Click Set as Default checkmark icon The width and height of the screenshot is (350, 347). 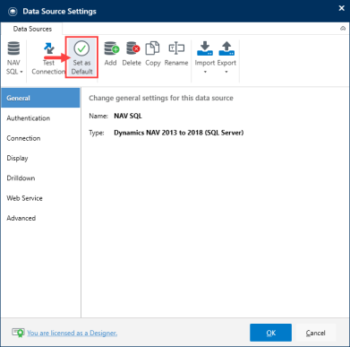click(81, 48)
